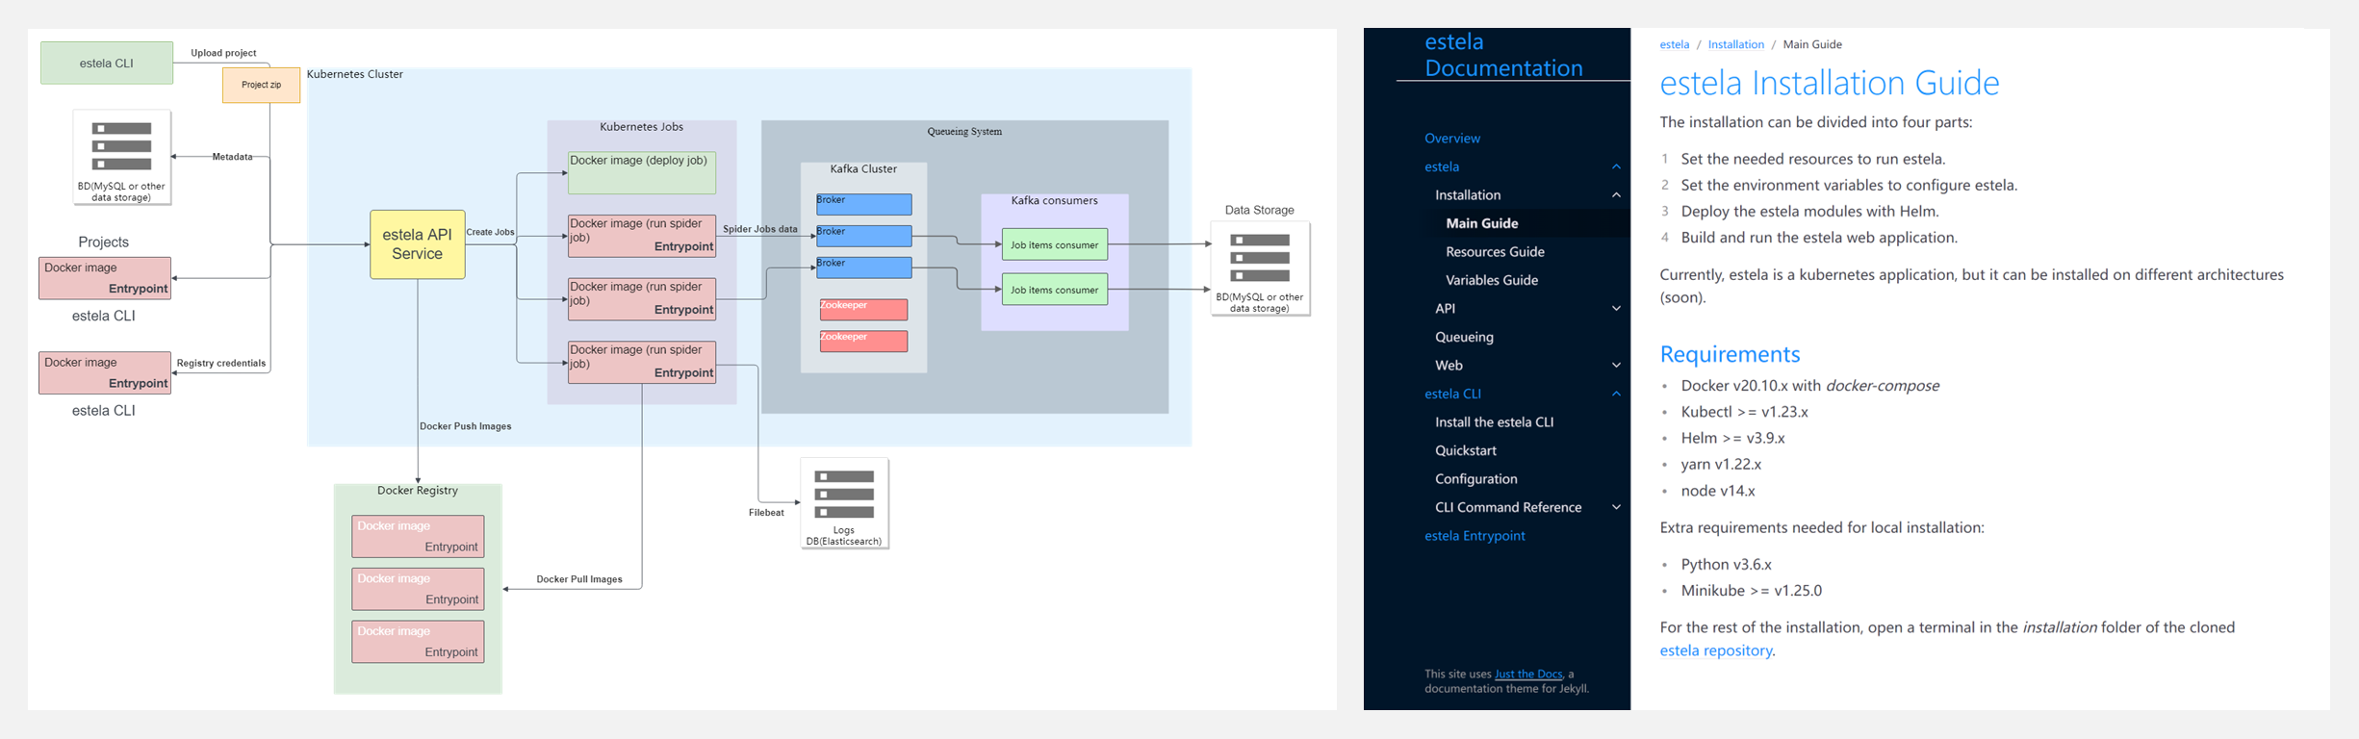Click the Create Jobs arrow label
Image resolution: width=2359 pixels, height=739 pixels.
pos(490,232)
